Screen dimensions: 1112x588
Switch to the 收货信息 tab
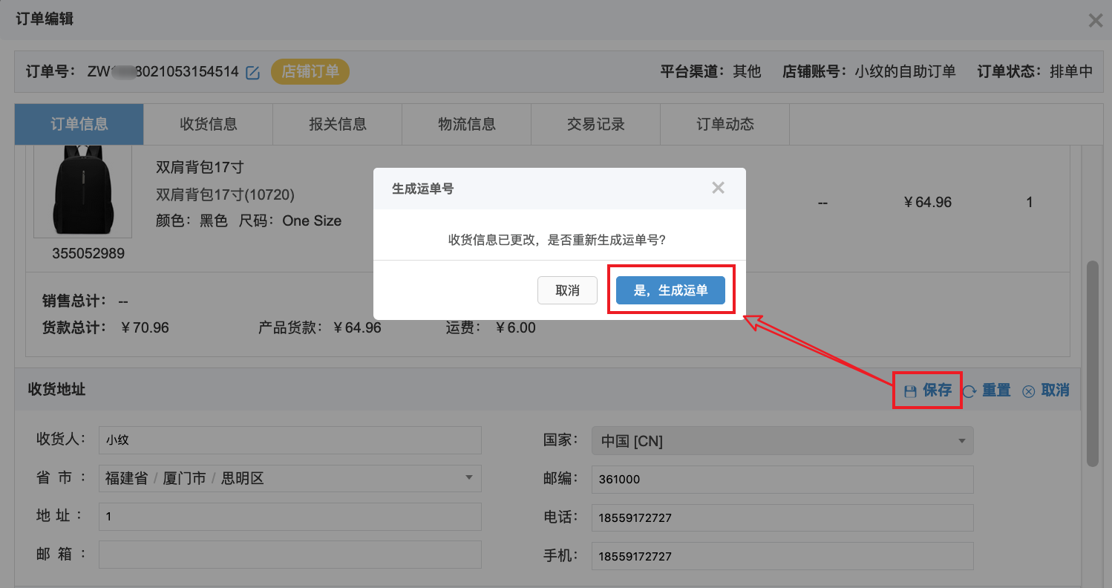coord(208,124)
